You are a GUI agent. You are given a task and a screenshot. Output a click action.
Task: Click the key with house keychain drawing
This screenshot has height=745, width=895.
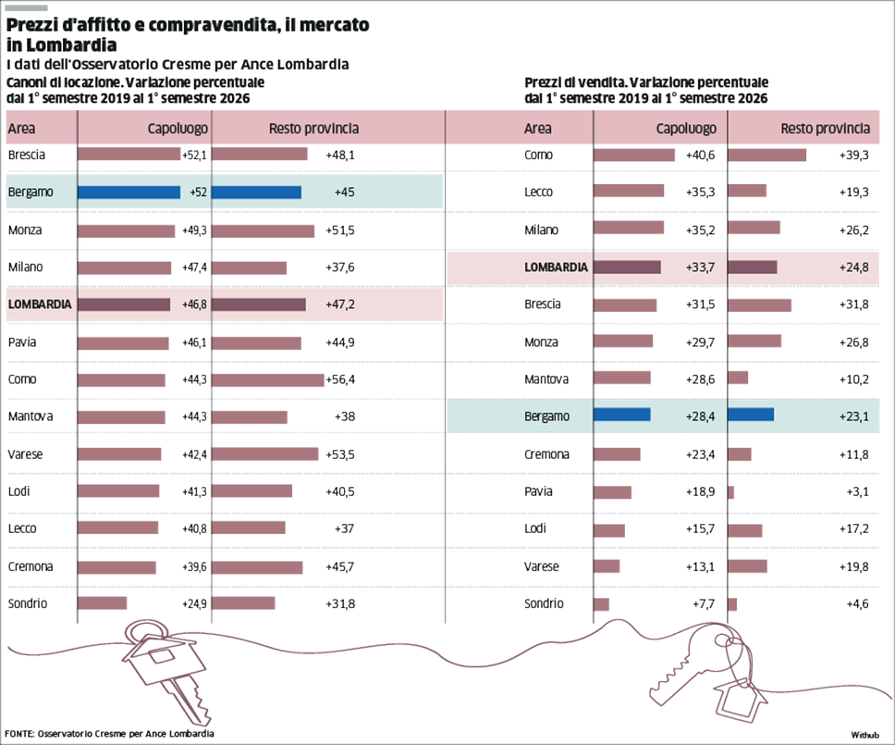pos(708,673)
